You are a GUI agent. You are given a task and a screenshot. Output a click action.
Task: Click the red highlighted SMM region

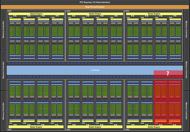(x=168, y=101)
